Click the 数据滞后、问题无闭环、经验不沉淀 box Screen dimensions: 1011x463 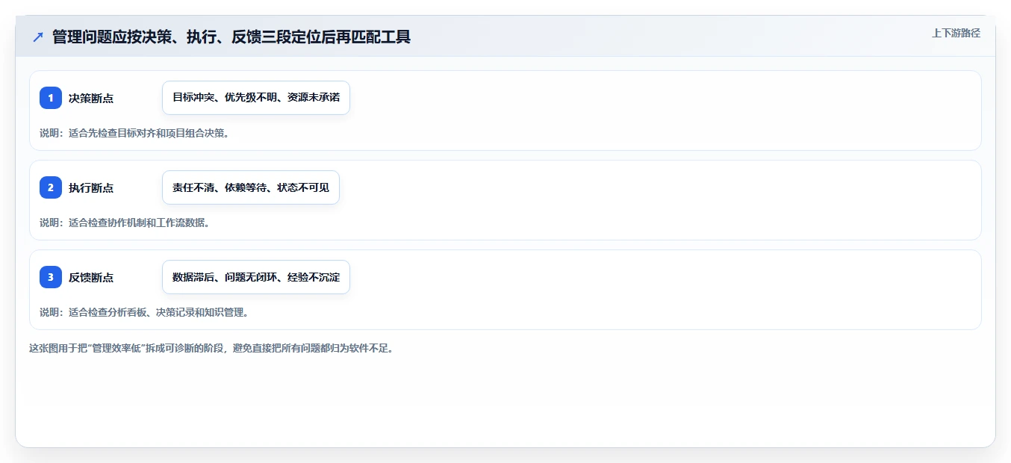[256, 277]
